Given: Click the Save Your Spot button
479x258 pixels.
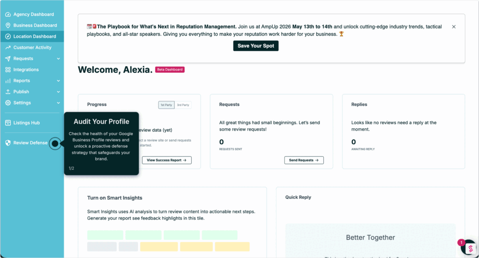Looking at the screenshot, I should click(256, 46).
